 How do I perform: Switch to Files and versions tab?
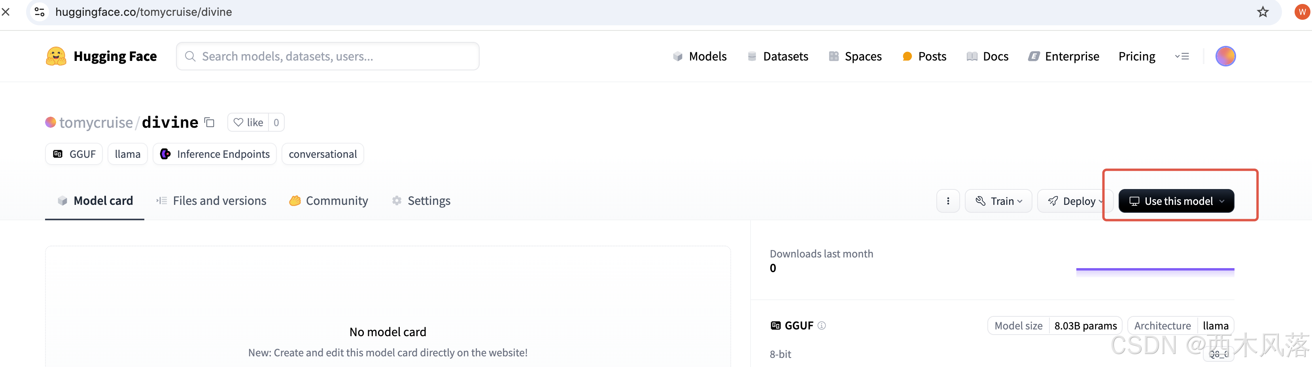click(211, 201)
